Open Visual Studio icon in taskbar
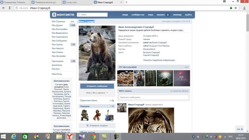The height and width of the screenshot is (140, 249). click(x=82, y=136)
